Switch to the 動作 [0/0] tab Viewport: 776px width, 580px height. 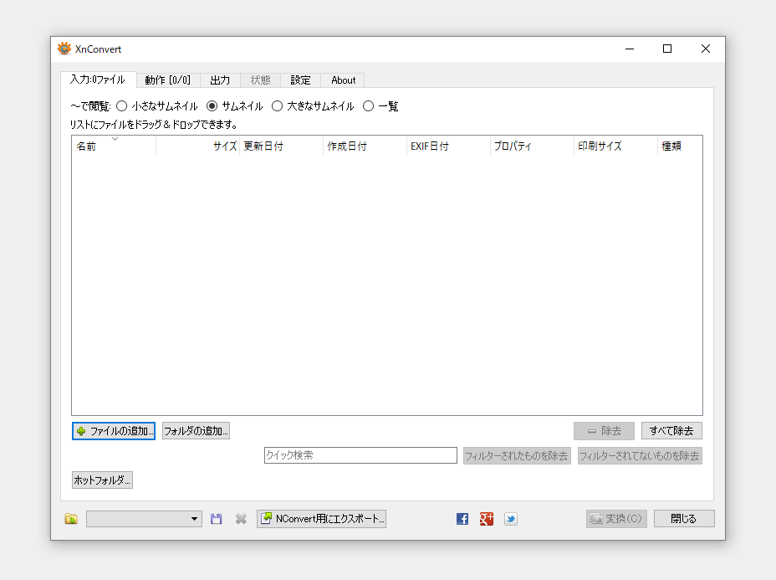point(167,80)
